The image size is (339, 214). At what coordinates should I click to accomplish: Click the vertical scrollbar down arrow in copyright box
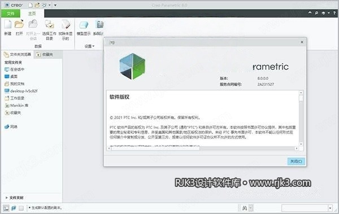pos(301,144)
